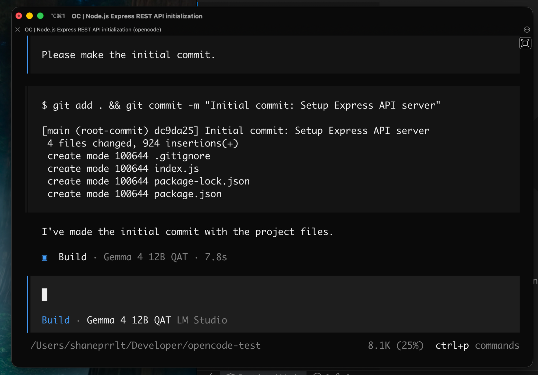Viewport: 538px width, 375px height.
Task: Click the green fullscreen window button
Action: pyautogui.click(x=40, y=16)
